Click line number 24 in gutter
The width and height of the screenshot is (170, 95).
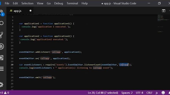point(12,77)
